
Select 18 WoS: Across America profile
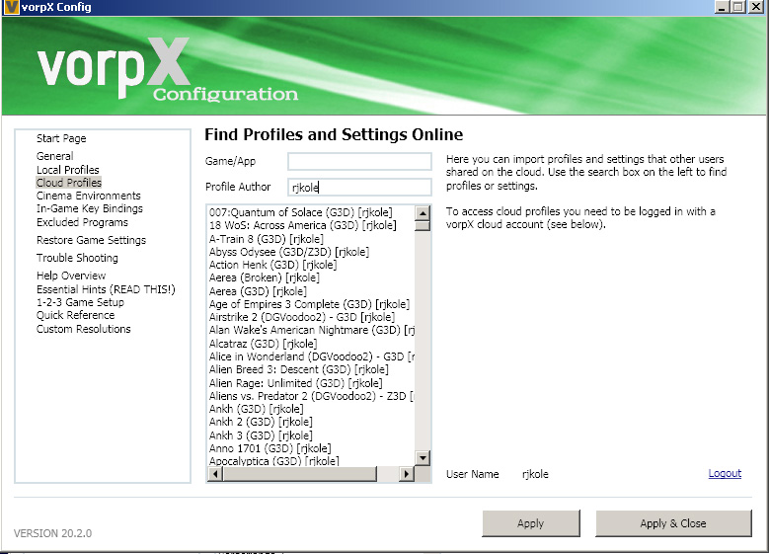(x=303, y=225)
